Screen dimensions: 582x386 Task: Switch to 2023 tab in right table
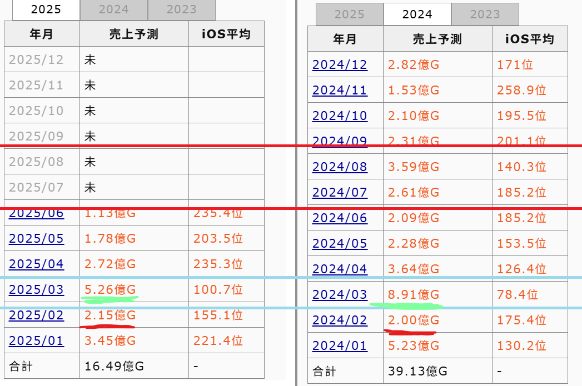(485, 14)
